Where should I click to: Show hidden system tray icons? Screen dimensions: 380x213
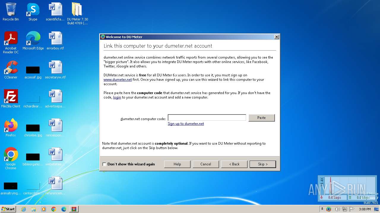point(322,209)
